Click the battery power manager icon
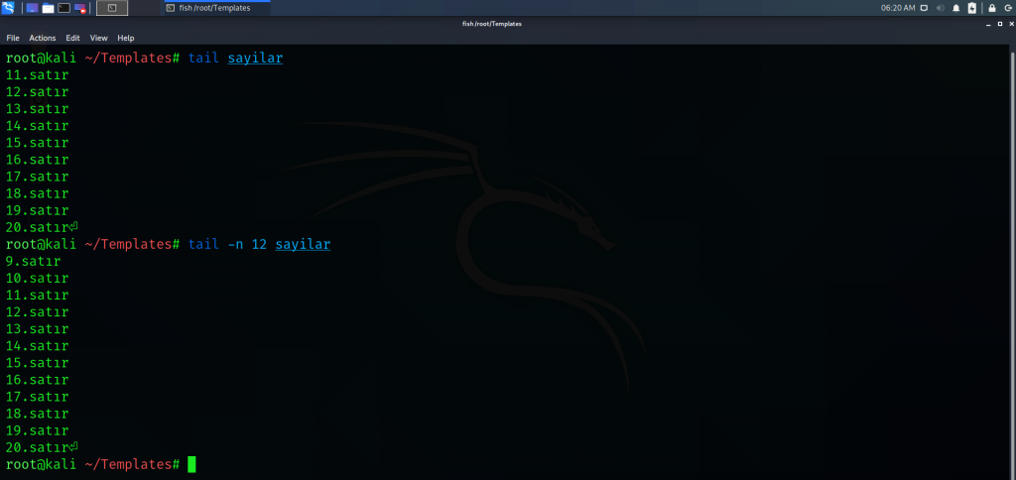The height and width of the screenshot is (480, 1016). point(971,8)
